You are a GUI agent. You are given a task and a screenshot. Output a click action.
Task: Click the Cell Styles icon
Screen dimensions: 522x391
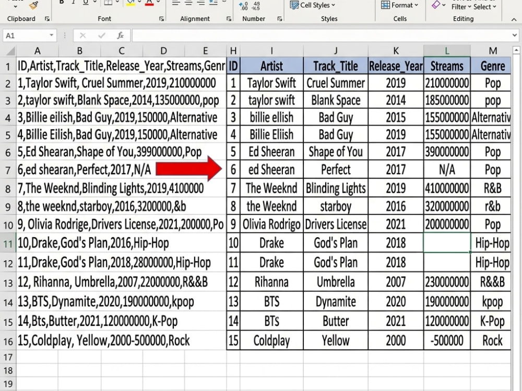click(294, 5)
